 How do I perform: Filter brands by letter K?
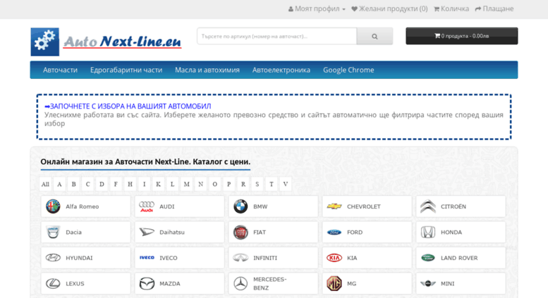coord(158,185)
